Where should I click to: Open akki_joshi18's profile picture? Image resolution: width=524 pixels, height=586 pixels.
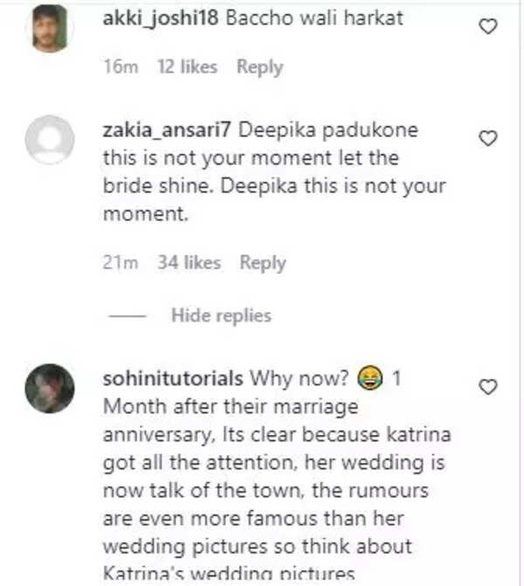point(49,28)
